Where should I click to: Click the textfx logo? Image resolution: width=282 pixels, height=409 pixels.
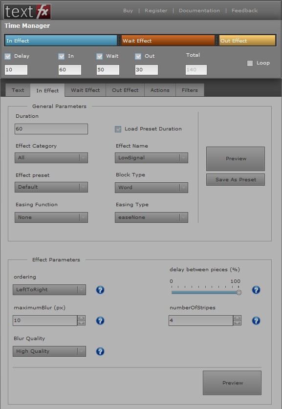[27, 11]
